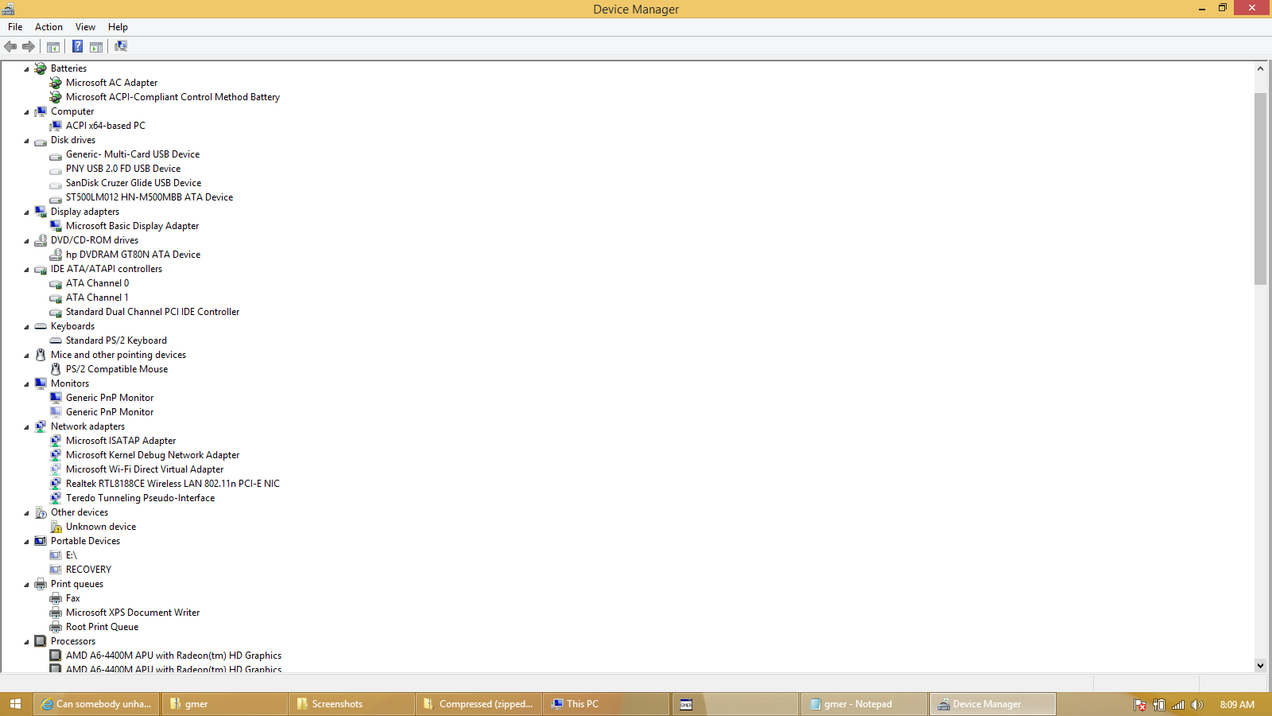Select Standard Dual Channel PCI IDE Controller

coord(153,312)
